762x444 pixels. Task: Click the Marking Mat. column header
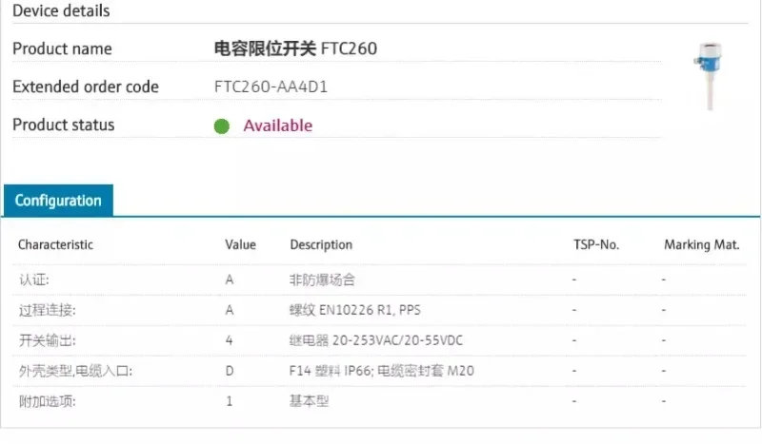(702, 244)
